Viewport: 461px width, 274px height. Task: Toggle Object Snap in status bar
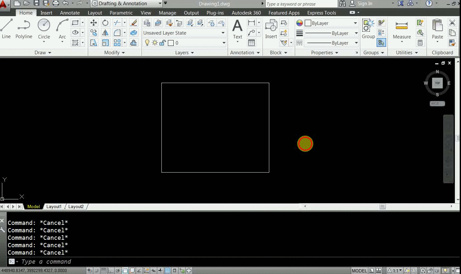(x=125, y=271)
